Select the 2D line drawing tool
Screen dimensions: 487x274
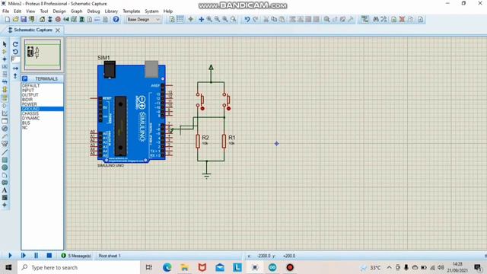point(5,152)
